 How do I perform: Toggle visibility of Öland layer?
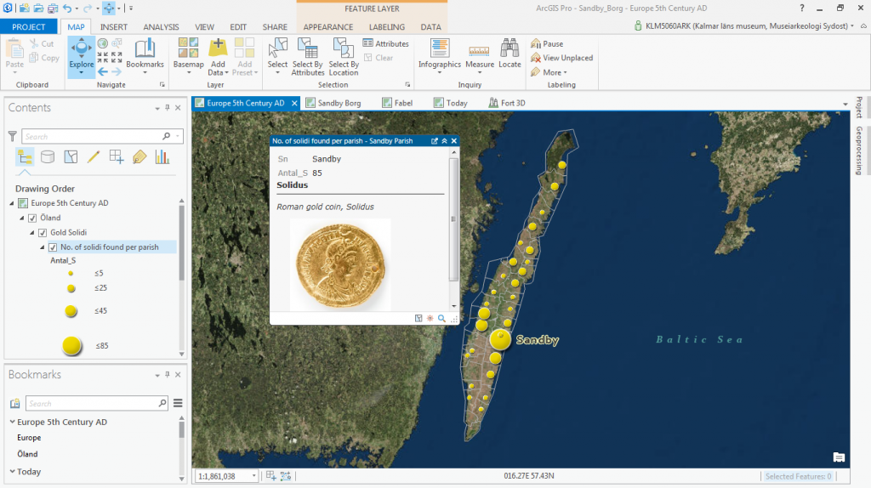coord(32,218)
